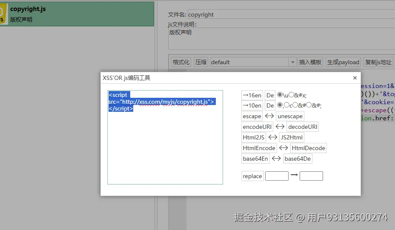Focus the 文件名 field containing copyright
The width and height of the screenshot is (395, 230).
pos(291,14)
